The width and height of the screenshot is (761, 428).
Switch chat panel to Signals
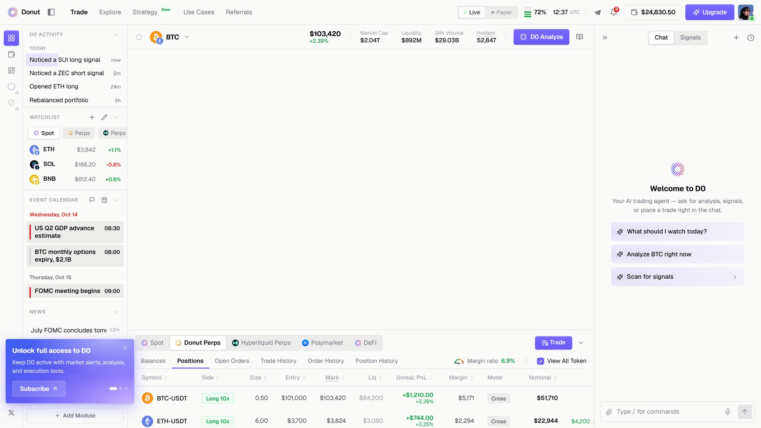690,38
